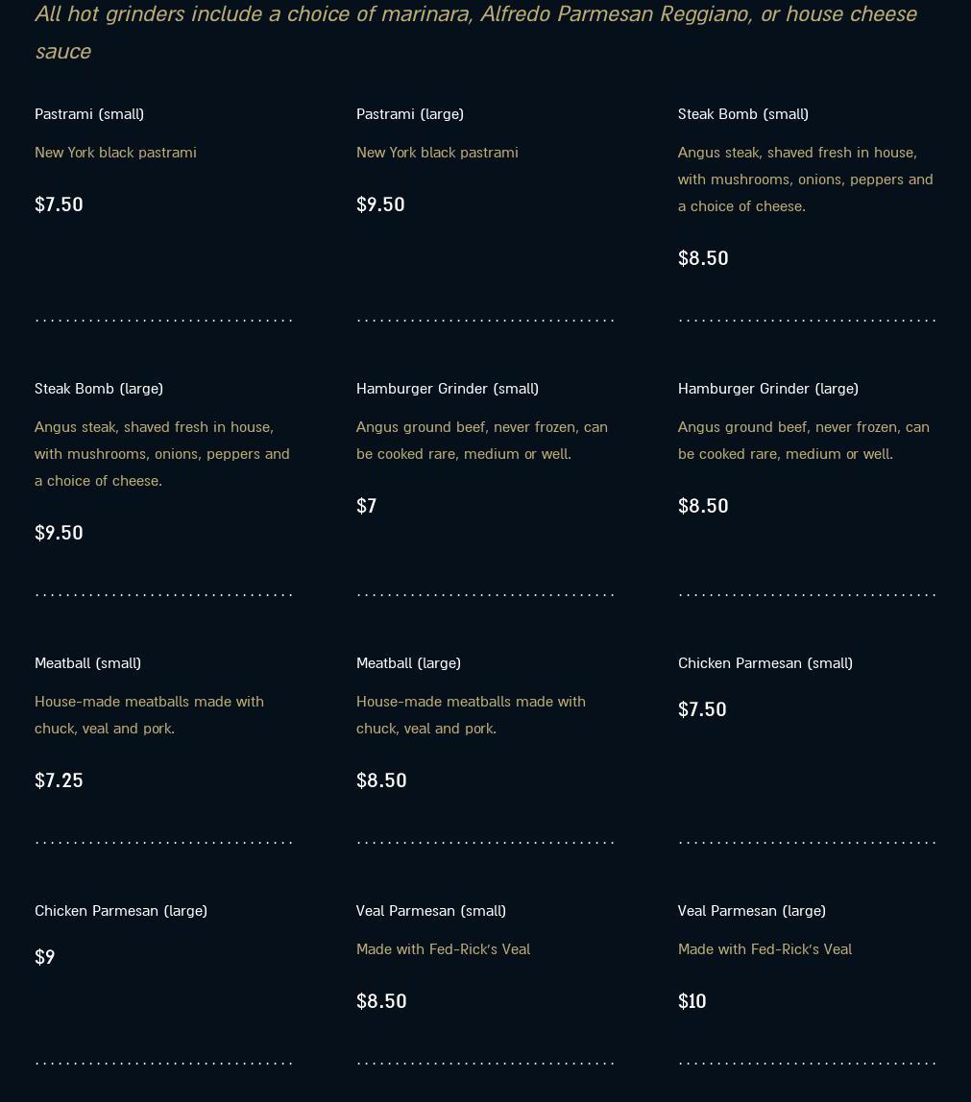Open the Steak Bomb (large) menu item
The height and width of the screenshot is (1102, 971).
pyautogui.click(x=98, y=389)
